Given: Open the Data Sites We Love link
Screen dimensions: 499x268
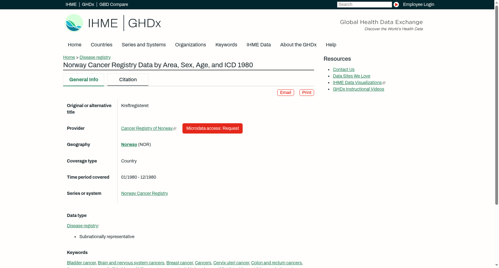Looking at the screenshot, I should pyautogui.click(x=351, y=76).
